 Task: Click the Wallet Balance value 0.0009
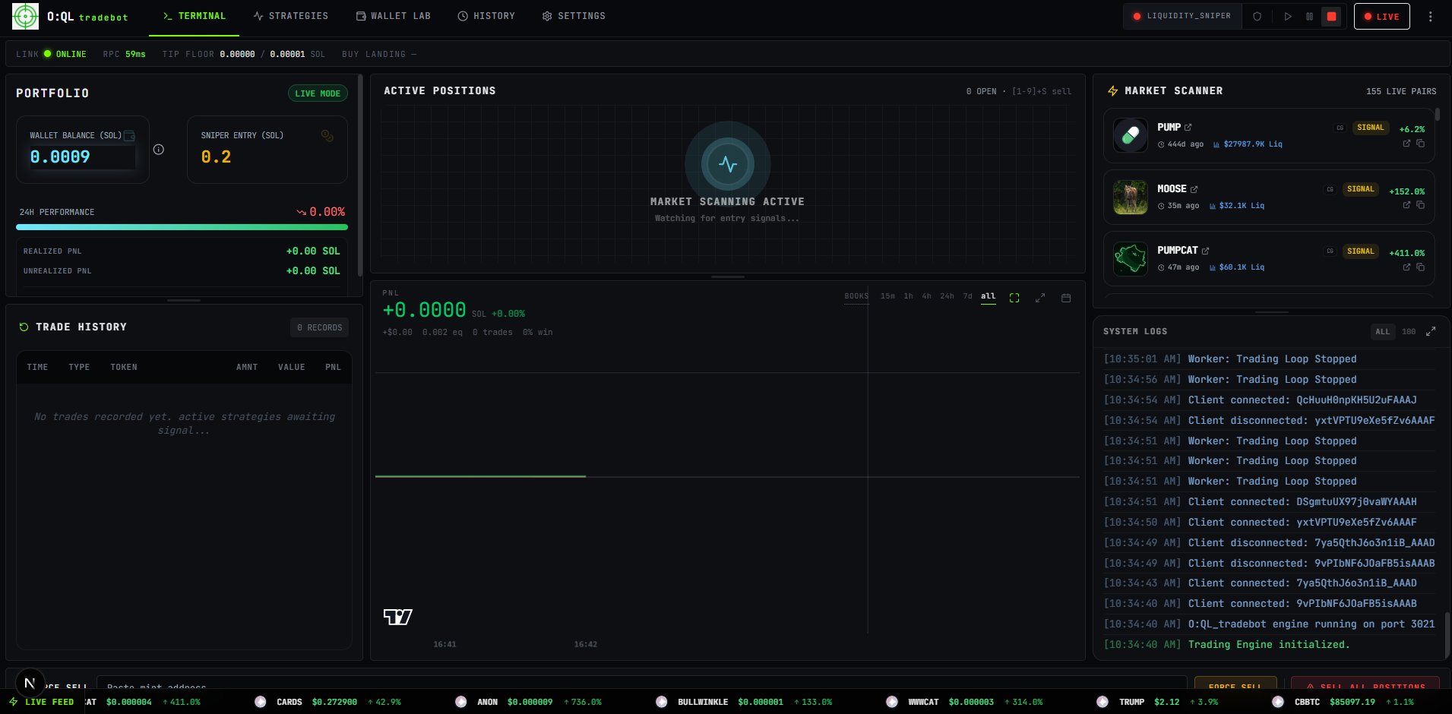pos(60,157)
